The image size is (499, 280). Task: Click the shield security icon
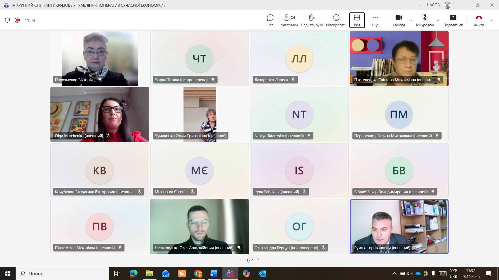tap(8, 20)
